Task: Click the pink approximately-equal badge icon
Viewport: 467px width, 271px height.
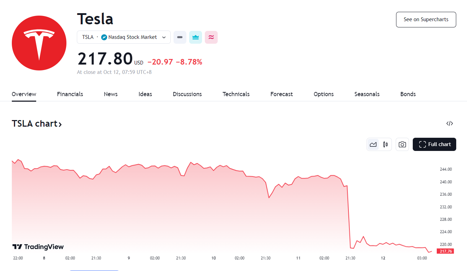Action: 211,37
